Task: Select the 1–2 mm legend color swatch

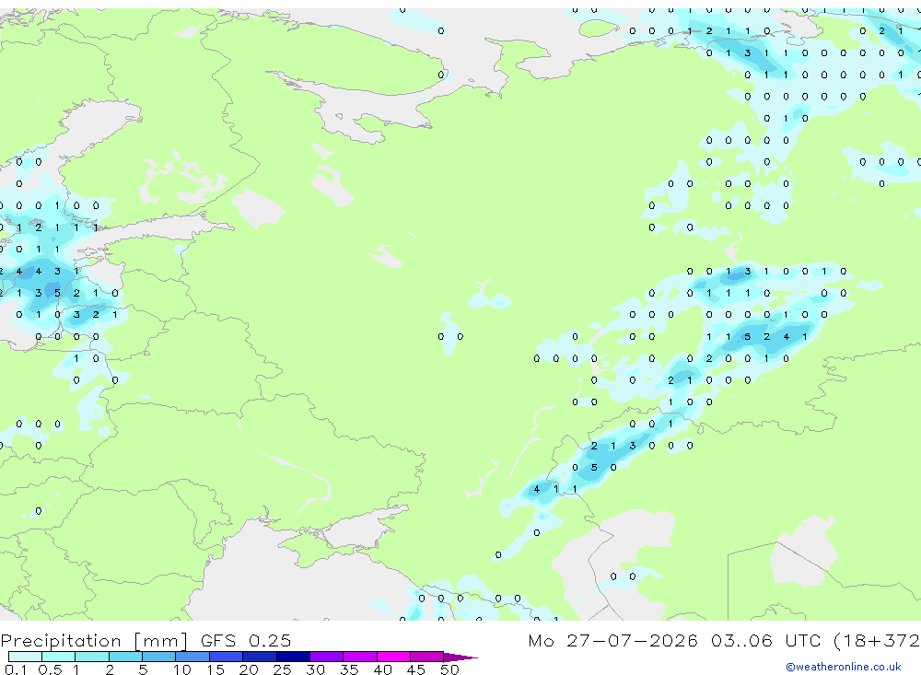Action: click(92, 657)
